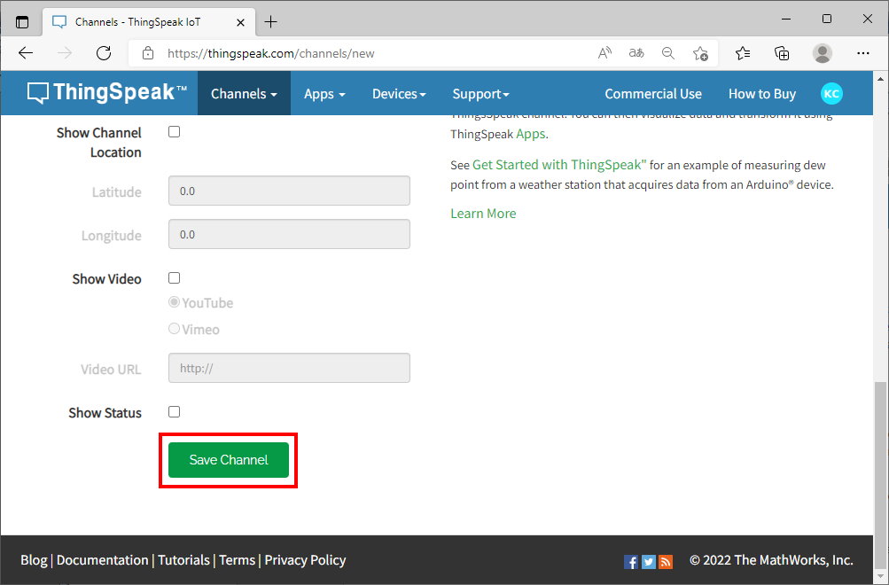Enable the Show Video checkbox
The image size is (889, 585).
(174, 277)
